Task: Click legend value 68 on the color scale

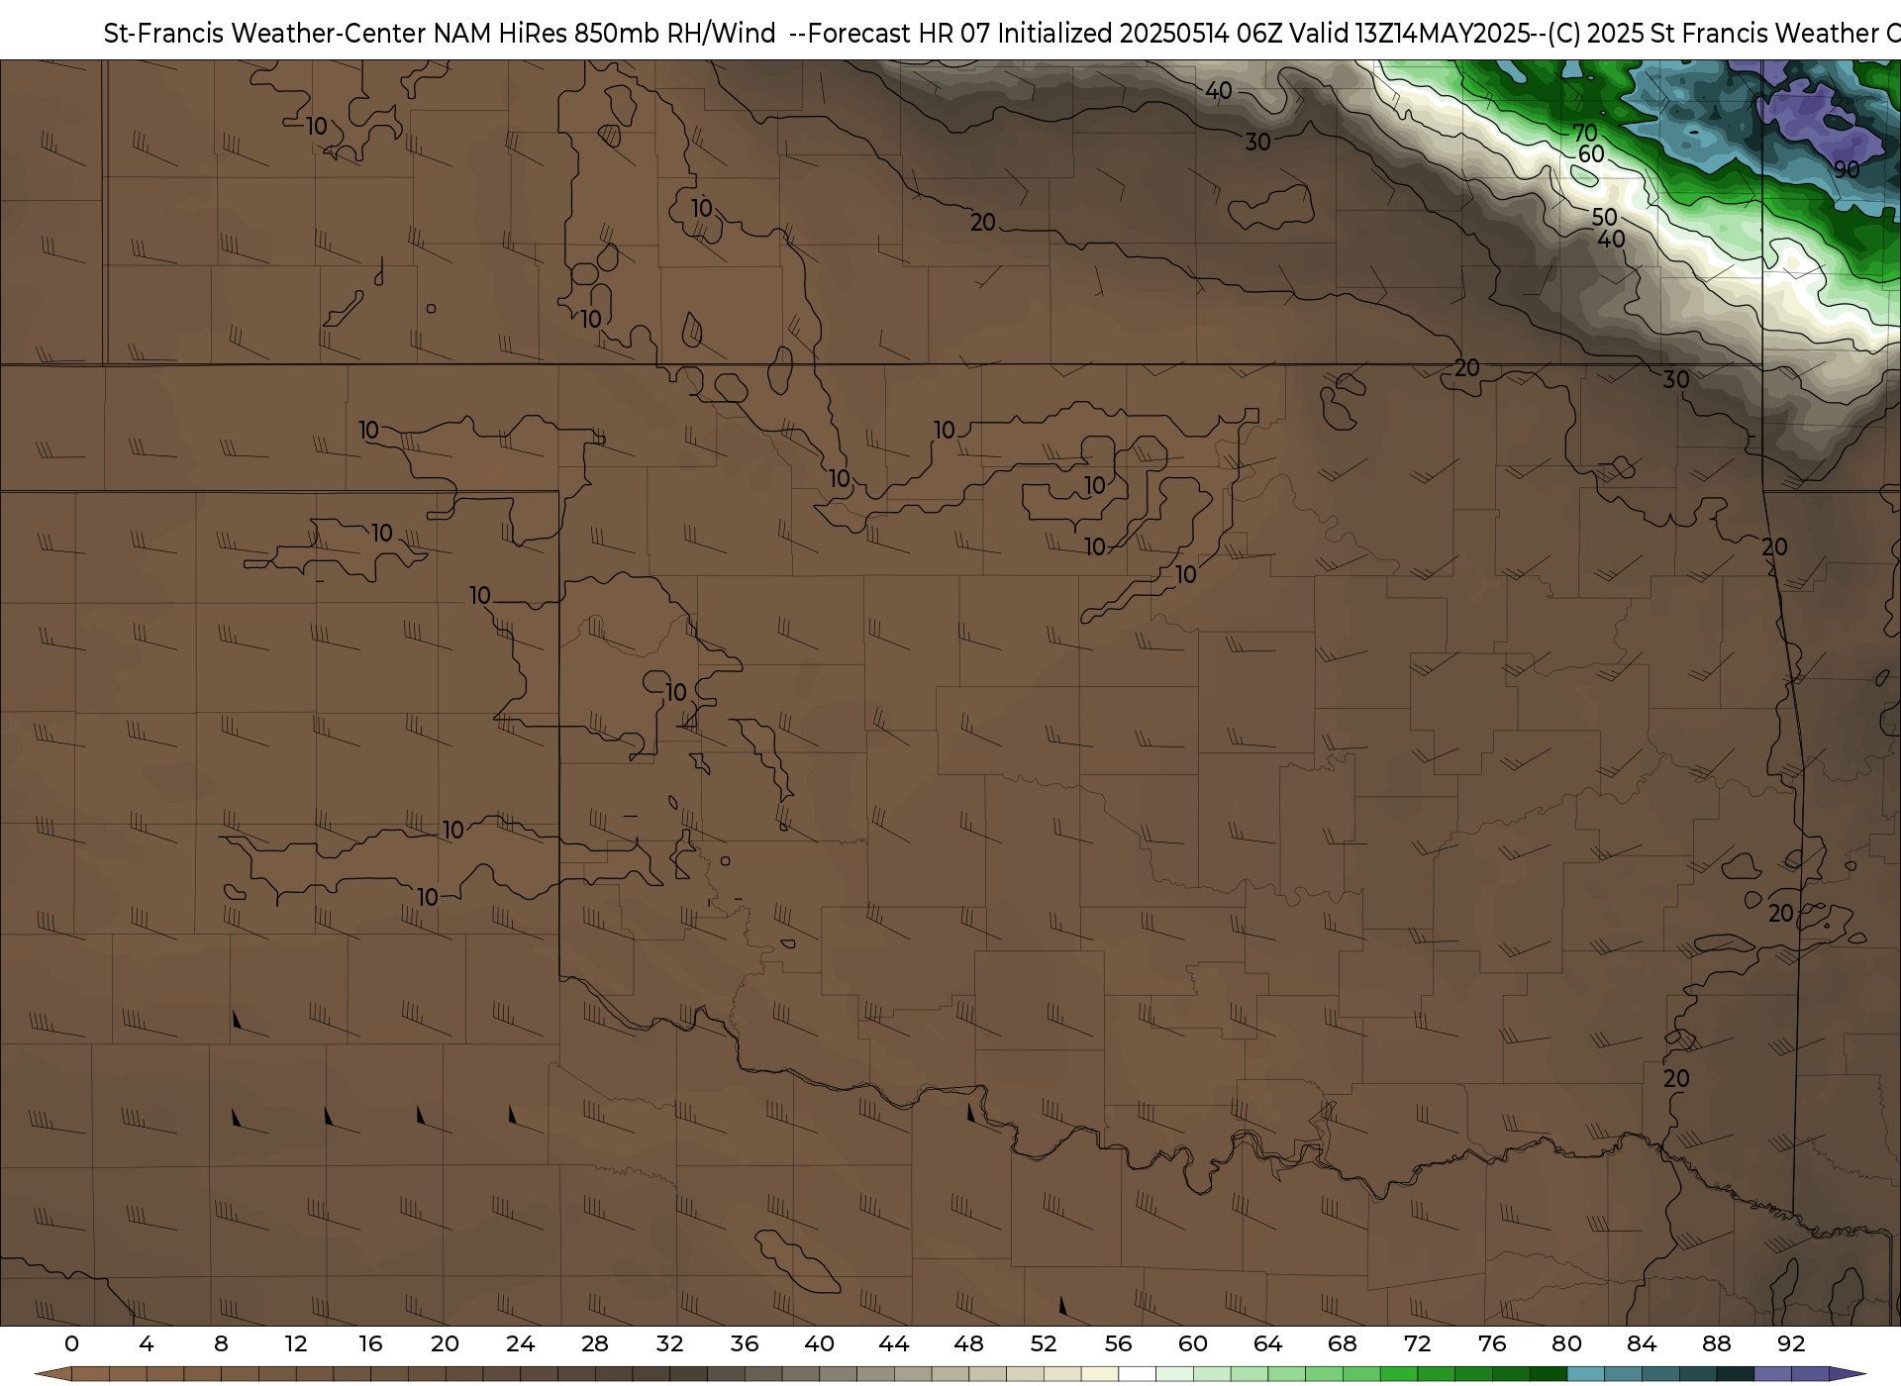Action: pyautogui.click(x=1343, y=1343)
